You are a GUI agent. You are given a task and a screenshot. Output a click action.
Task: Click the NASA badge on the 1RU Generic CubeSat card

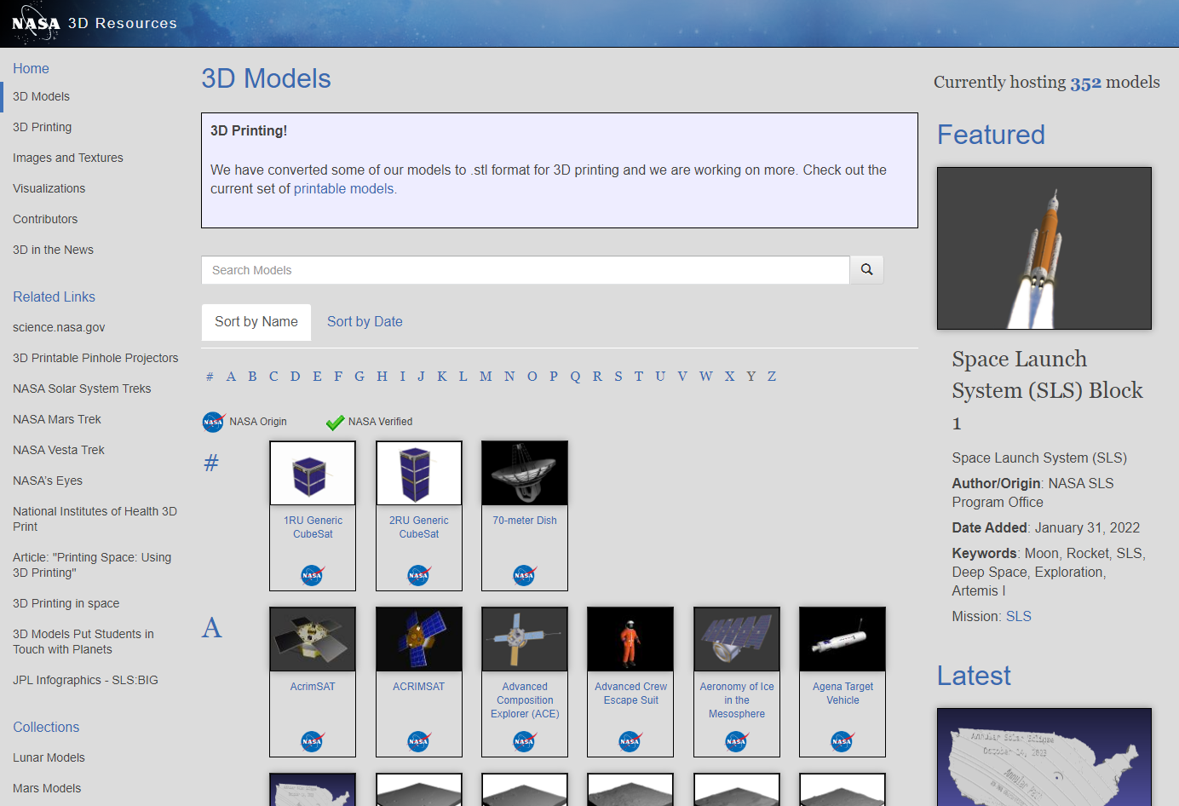pyautogui.click(x=312, y=575)
